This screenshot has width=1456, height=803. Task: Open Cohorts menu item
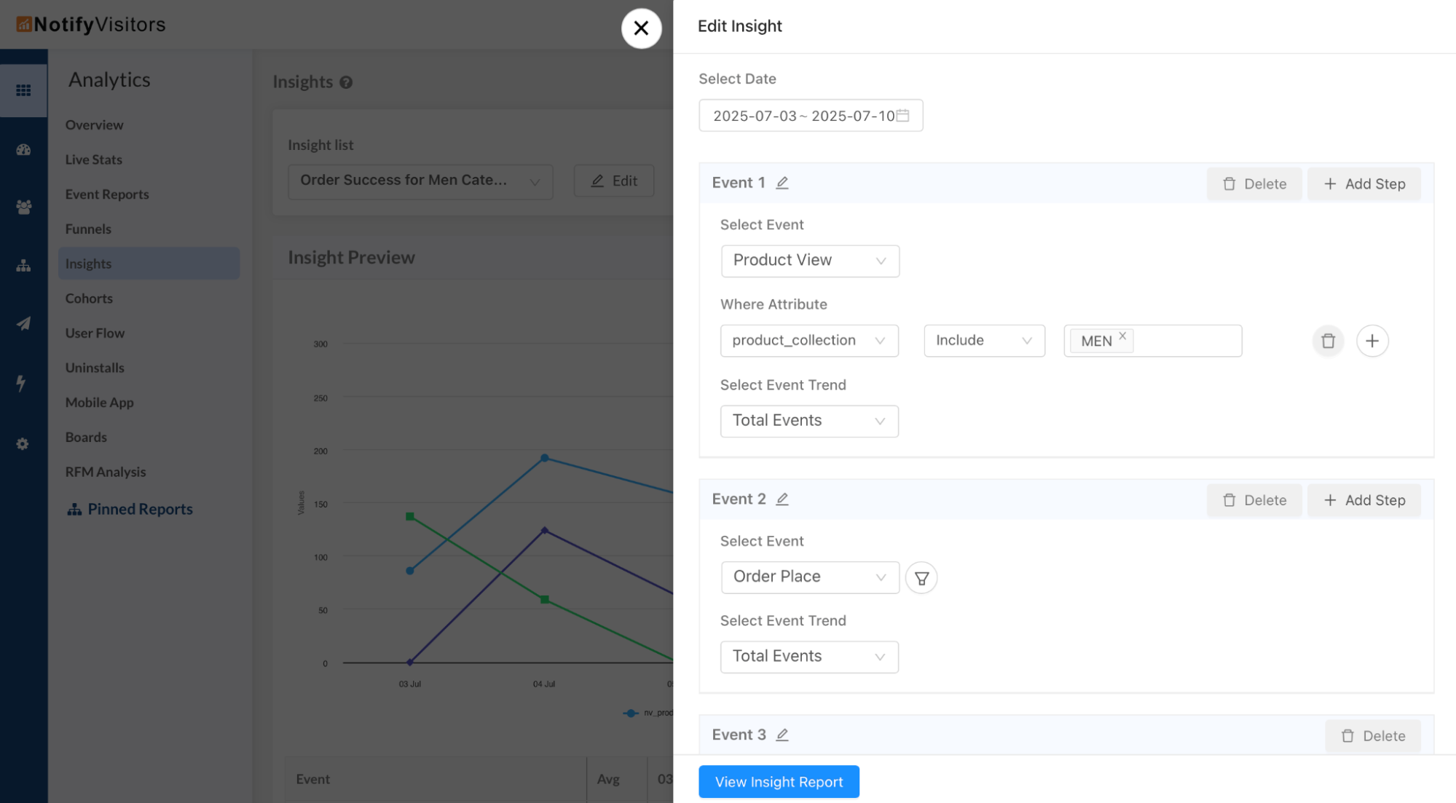[89, 298]
